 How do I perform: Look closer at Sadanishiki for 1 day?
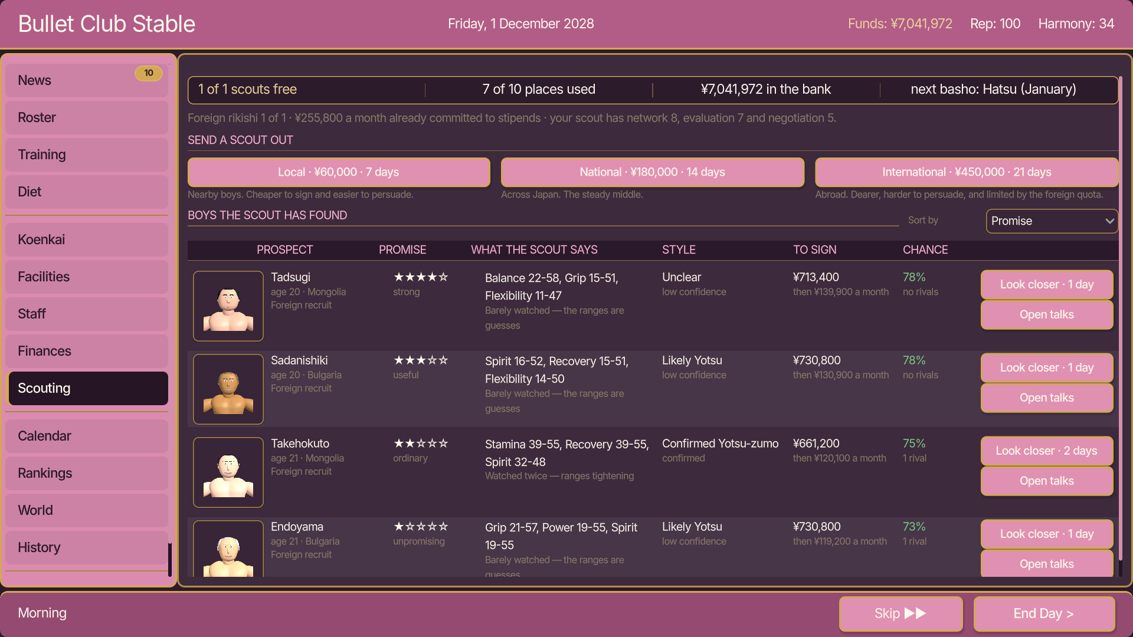pyautogui.click(x=1047, y=368)
